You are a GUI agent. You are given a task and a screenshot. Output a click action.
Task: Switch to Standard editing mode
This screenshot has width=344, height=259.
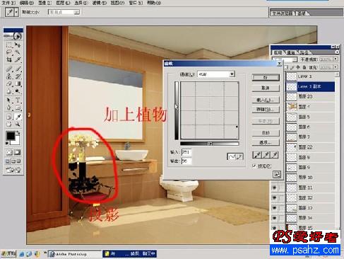tap(9, 152)
